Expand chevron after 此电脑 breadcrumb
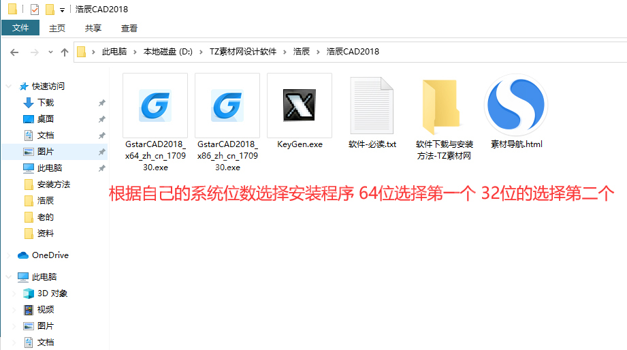Image resolution: width=627 pixels, height=350 pixels. [x=135, y=52]
